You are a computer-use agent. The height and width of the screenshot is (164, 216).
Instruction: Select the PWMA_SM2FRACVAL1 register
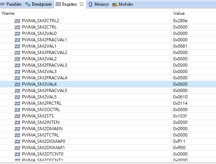click(44, 40)
